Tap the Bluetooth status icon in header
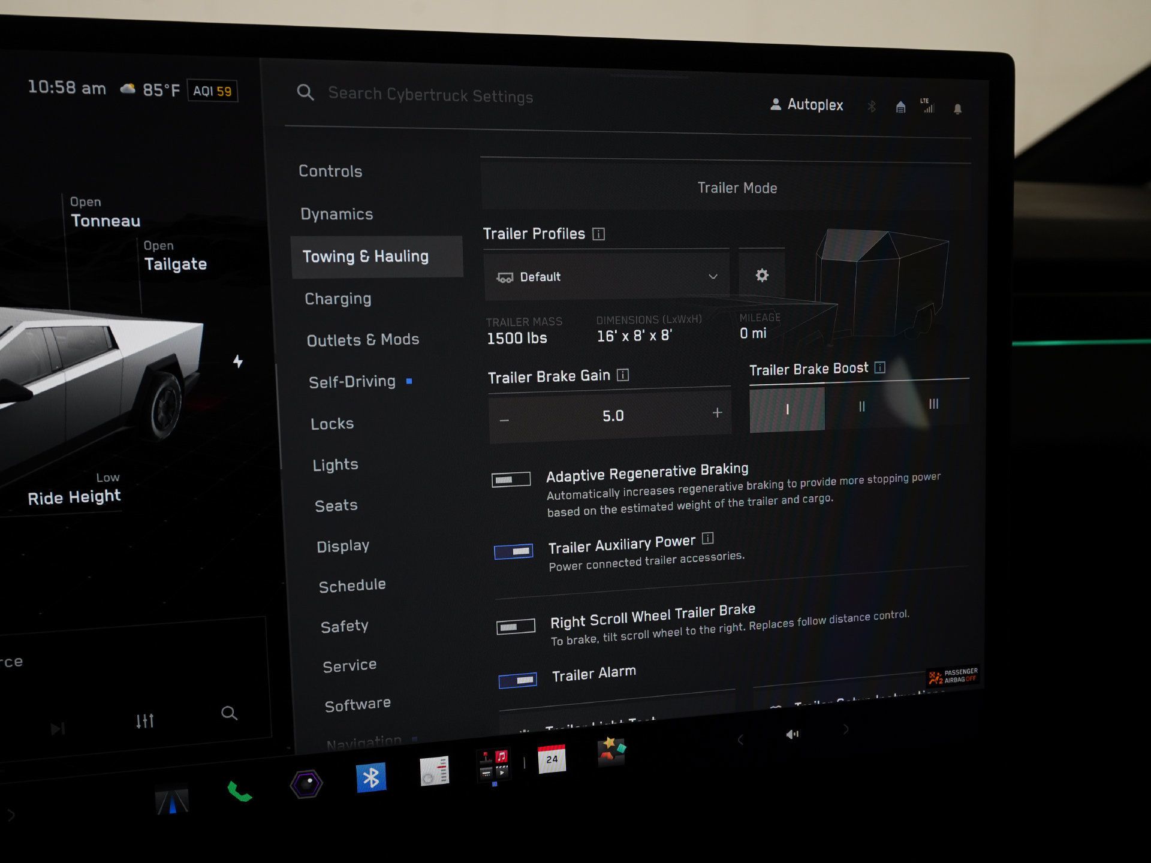 [872, 107]
